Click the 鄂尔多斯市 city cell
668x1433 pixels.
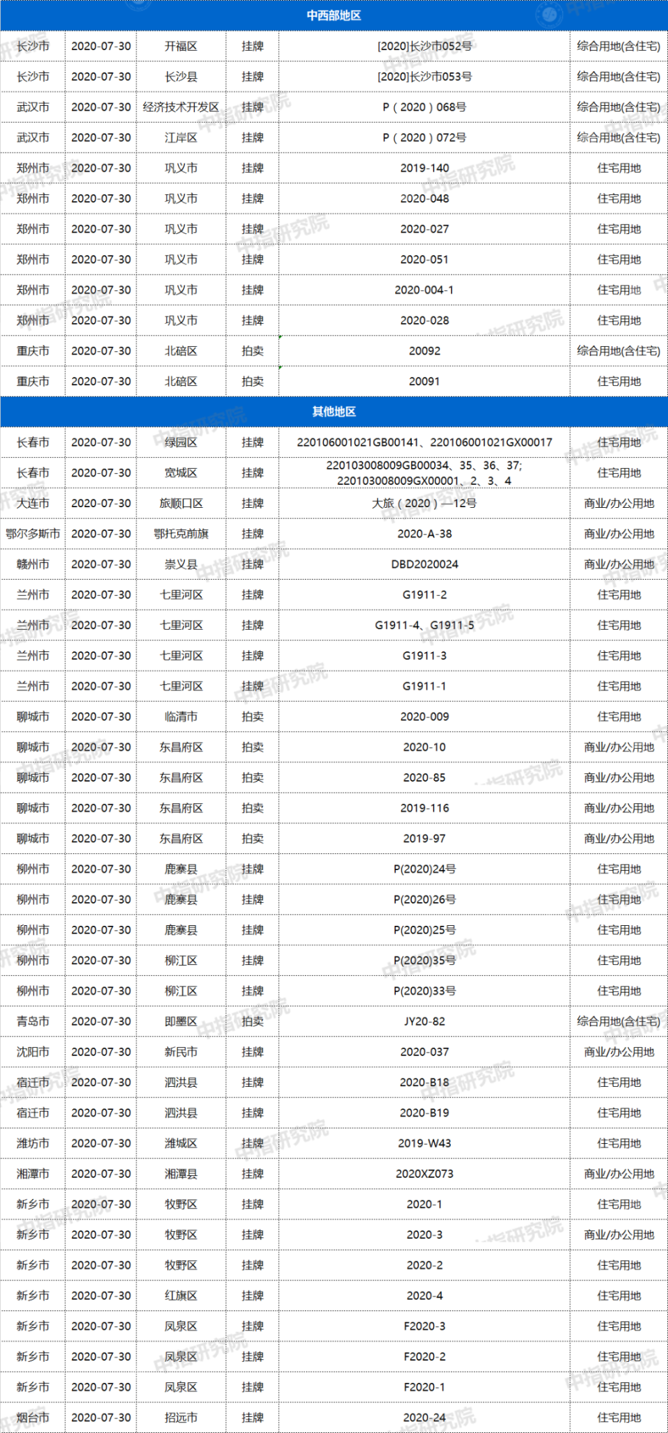33,534
